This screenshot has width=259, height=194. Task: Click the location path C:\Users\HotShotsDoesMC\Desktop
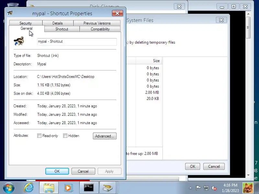(x=66, y=77)
